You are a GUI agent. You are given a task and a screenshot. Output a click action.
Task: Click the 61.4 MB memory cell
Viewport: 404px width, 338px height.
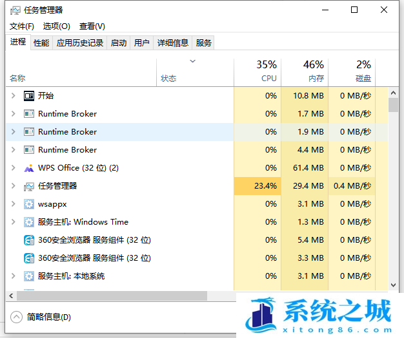point(305,168)
